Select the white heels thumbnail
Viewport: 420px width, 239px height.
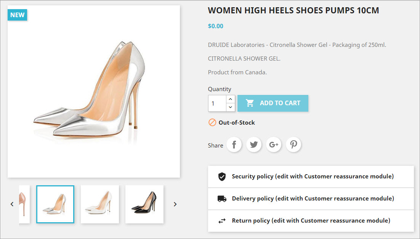pos(99,204)
